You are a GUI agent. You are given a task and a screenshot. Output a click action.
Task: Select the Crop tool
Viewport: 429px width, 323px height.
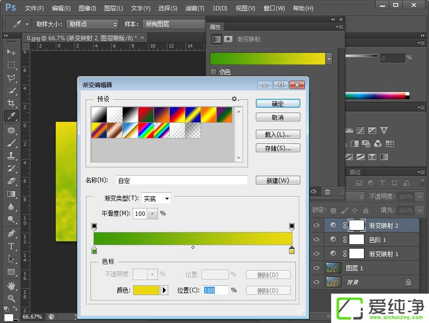pyautogui.click(x=11, y=103)
